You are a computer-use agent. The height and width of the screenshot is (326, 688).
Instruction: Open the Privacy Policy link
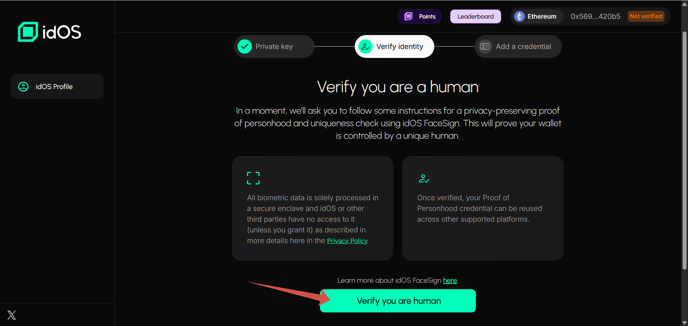pyautogui.click(x=347, y=241)
